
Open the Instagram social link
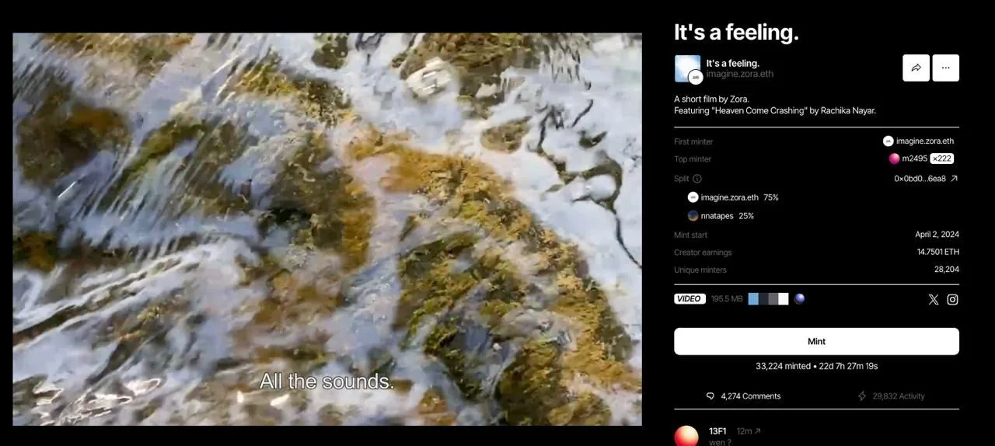click(952, 299)
